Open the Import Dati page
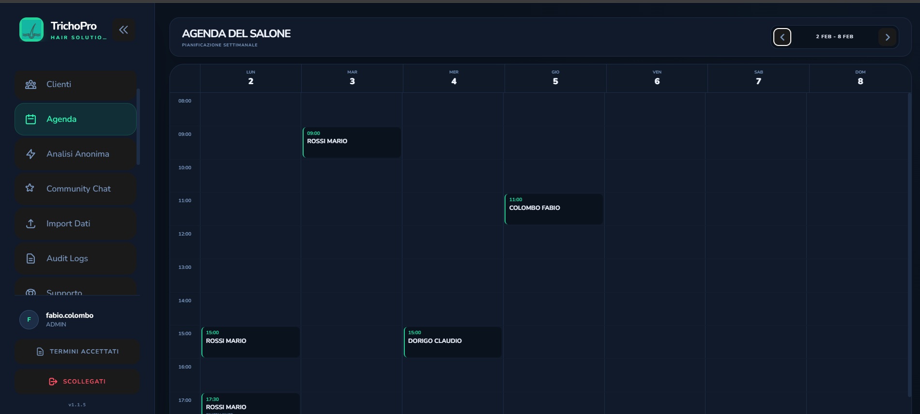Screen dimensions: 920x414 76,223
